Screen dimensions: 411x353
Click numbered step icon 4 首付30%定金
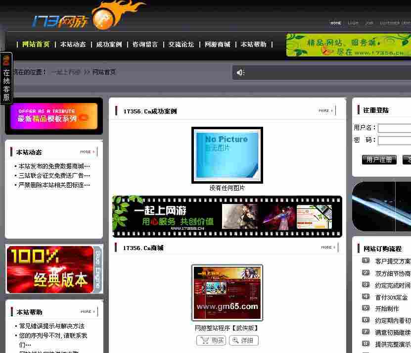click(357, 297)
